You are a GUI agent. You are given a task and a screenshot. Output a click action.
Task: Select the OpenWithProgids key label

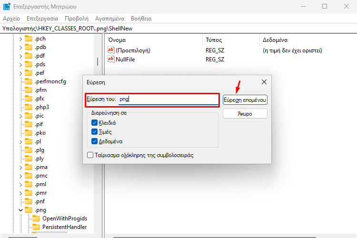point(65,218)
